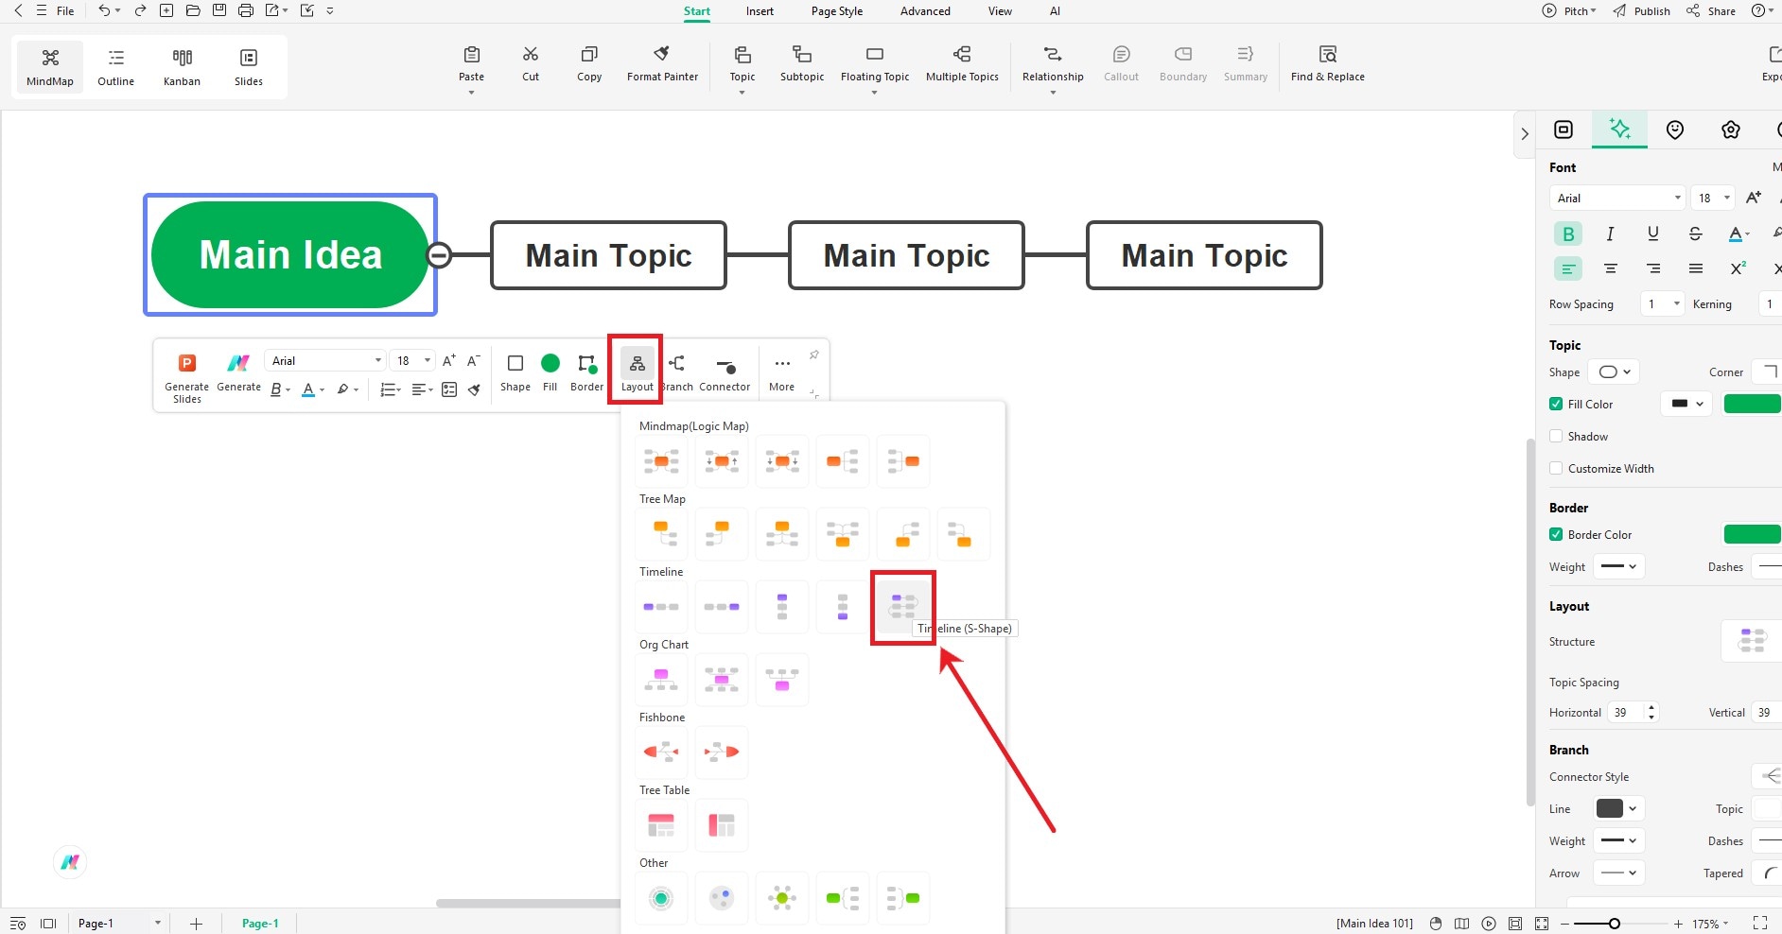The image size is (1782, 934).
Task: Open Kanban view mode
Action: click(182, 66)
